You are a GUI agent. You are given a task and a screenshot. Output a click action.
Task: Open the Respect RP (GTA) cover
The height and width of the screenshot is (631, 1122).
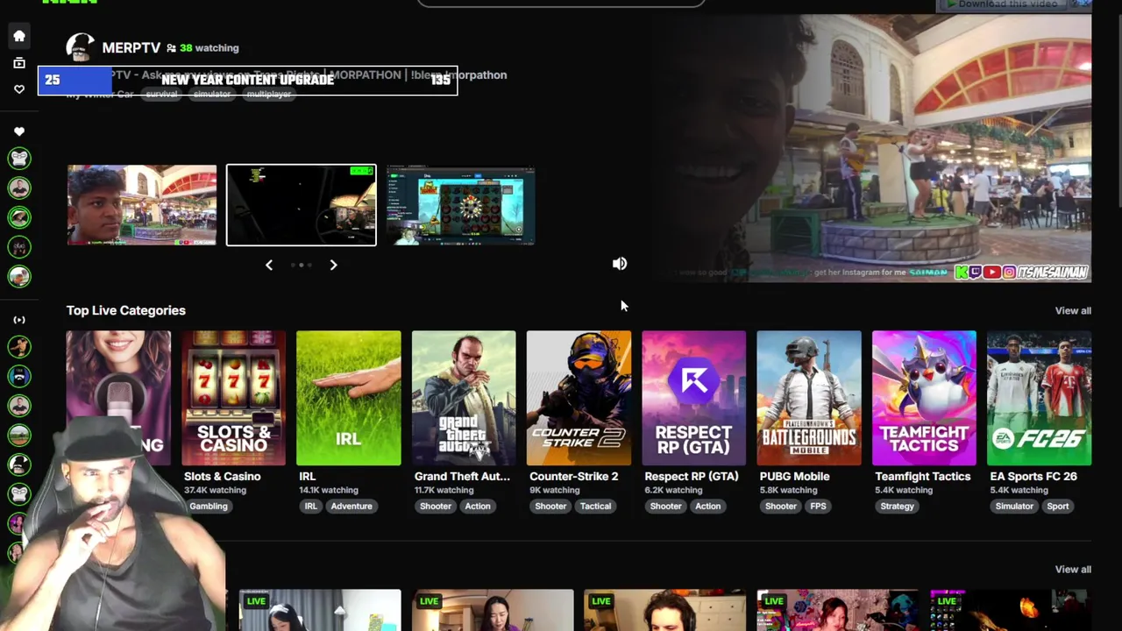point(694,398)
